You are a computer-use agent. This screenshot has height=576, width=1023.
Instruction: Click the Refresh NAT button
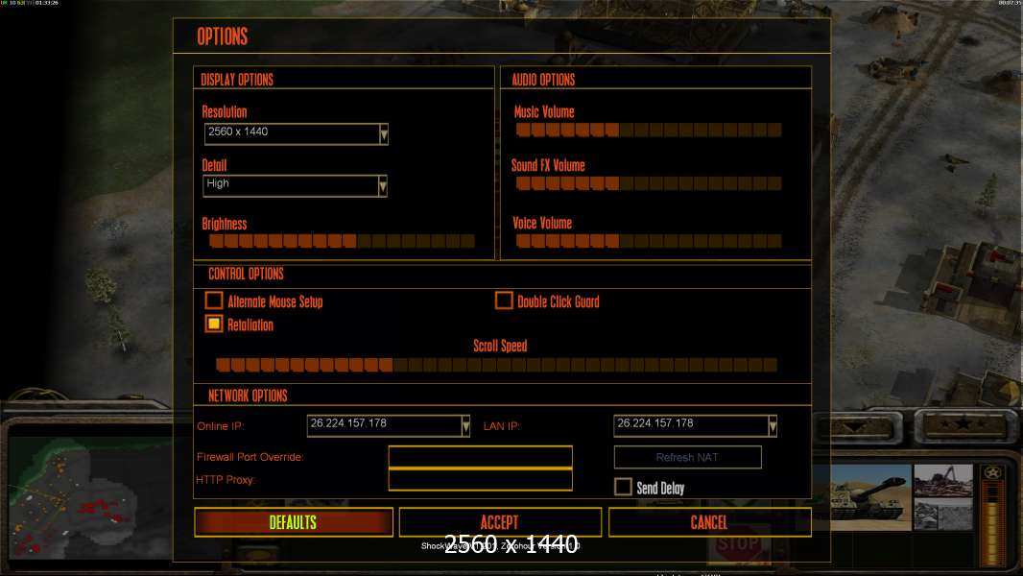[688, 457]
